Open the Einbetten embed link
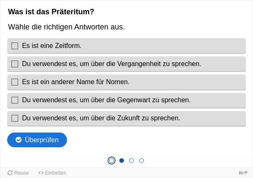Image resolution: width=253 pixels, height=178 pixels. click(52, 173)
